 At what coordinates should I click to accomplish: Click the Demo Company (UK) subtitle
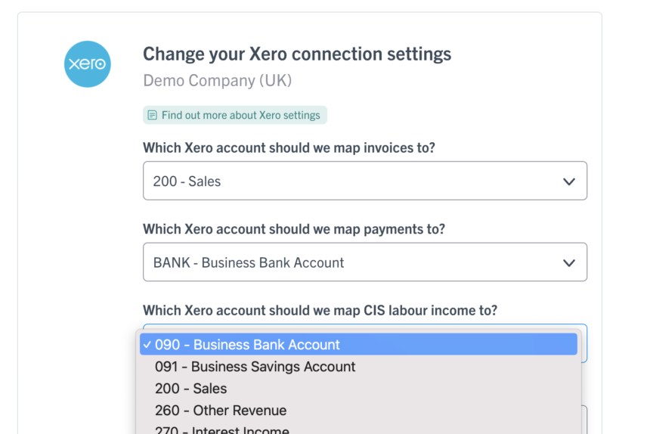pyautogui.click(x=218, y=80)
